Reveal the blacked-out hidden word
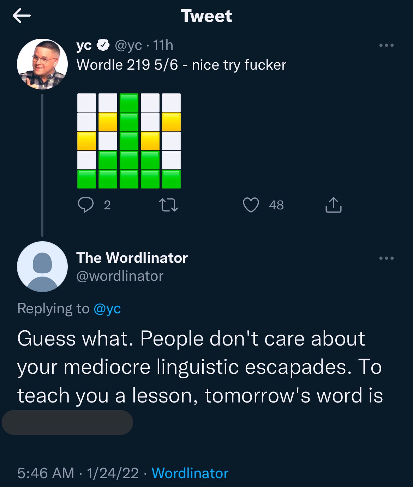413x487 pixels. point(67,422)
